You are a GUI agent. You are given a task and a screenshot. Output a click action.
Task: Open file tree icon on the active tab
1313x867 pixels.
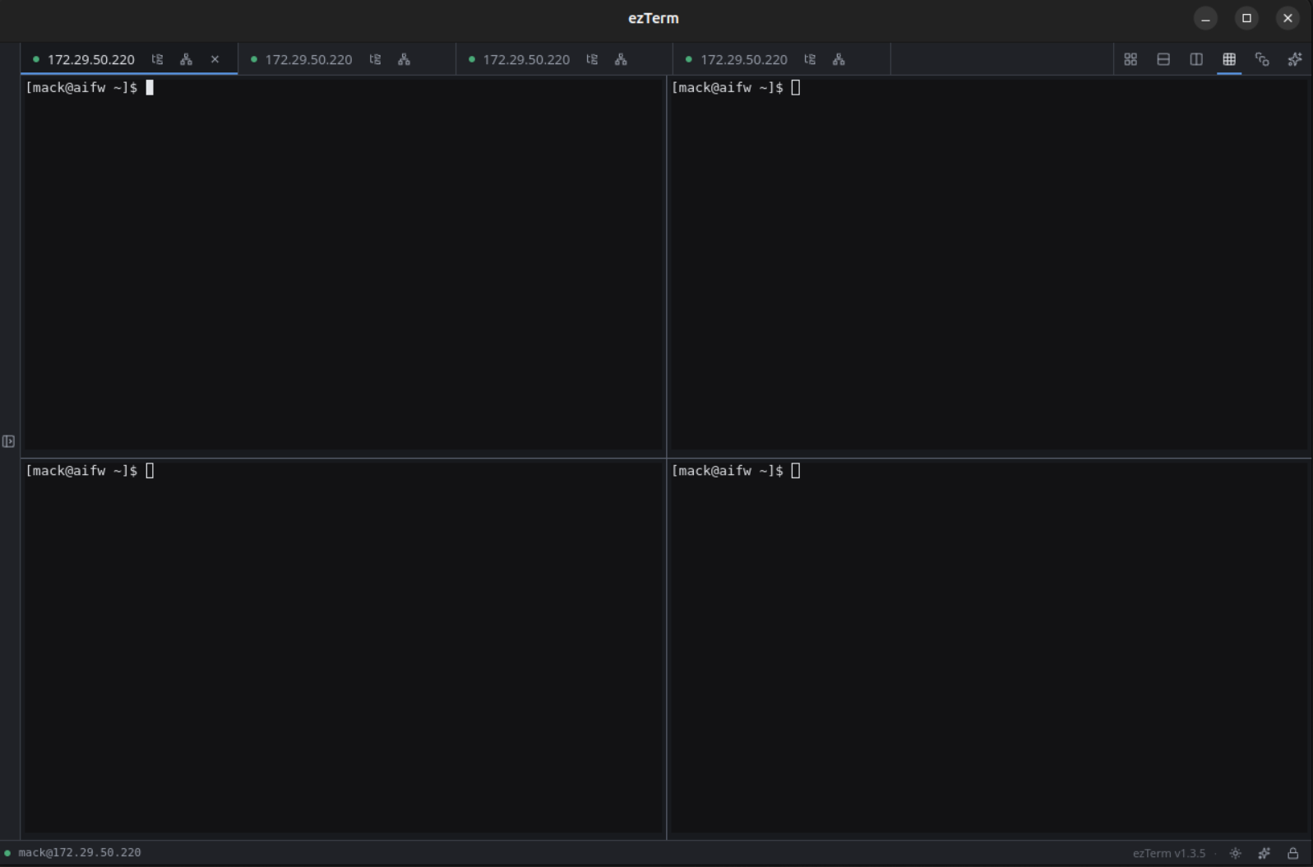tap(158, 59)
